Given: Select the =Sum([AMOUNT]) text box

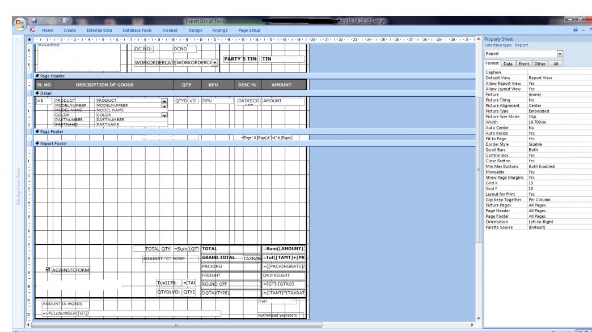Looking at the screenshot, I should pyautogui.click(x=283, y=249).
